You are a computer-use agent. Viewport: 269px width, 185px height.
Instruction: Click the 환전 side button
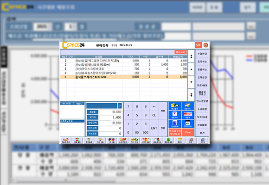coord(202,133)
